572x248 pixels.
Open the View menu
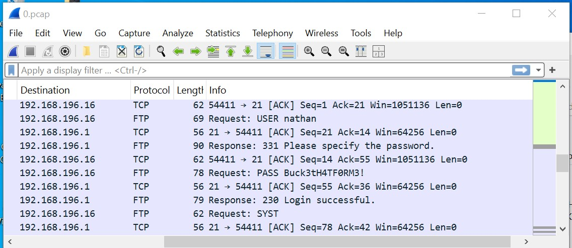point(72,33)
